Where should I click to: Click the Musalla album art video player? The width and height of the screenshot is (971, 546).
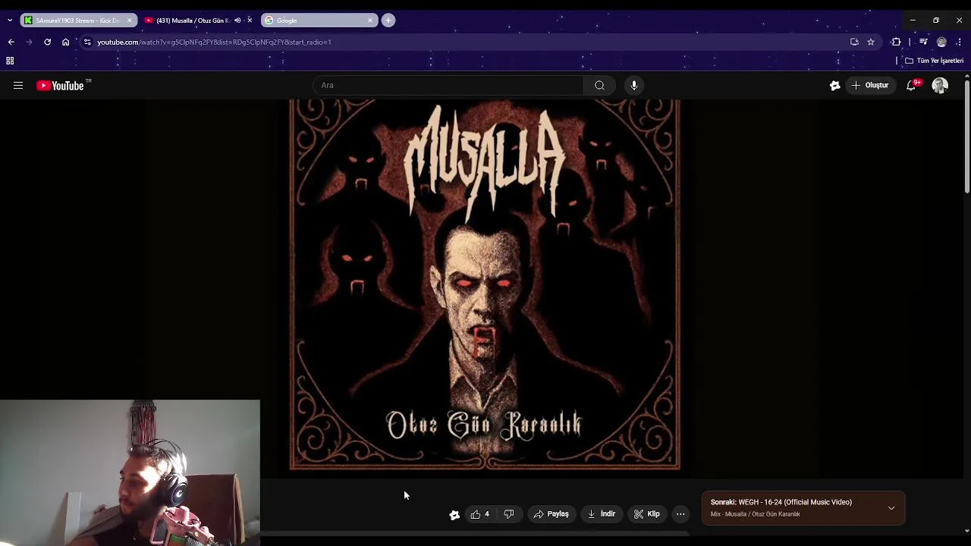click(x=485, y=284)
